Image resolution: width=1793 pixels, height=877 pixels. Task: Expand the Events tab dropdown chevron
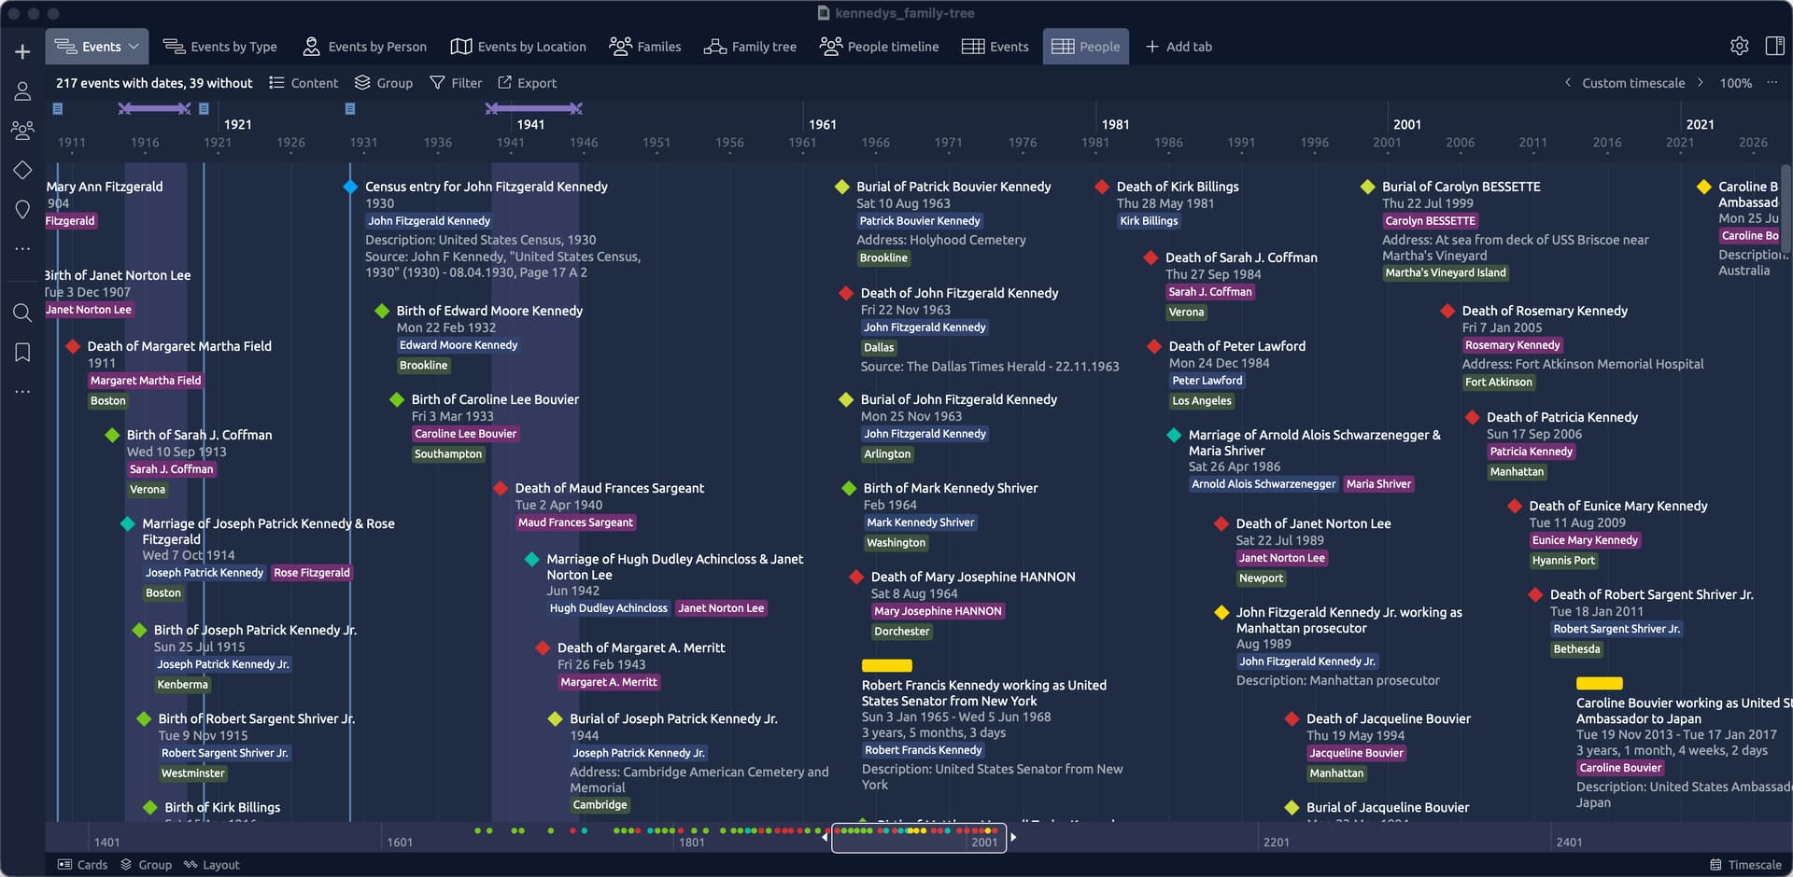coord(134,47)
